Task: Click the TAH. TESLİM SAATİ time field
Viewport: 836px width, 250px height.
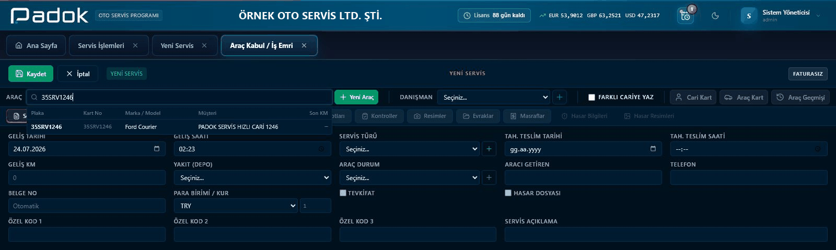Action: 749,149
